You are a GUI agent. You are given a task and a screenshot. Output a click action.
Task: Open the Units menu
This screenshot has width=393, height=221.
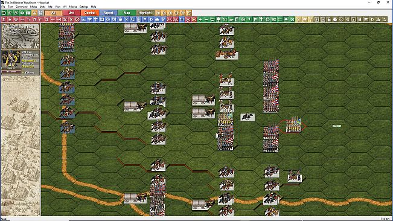click(x=42, y=7)
